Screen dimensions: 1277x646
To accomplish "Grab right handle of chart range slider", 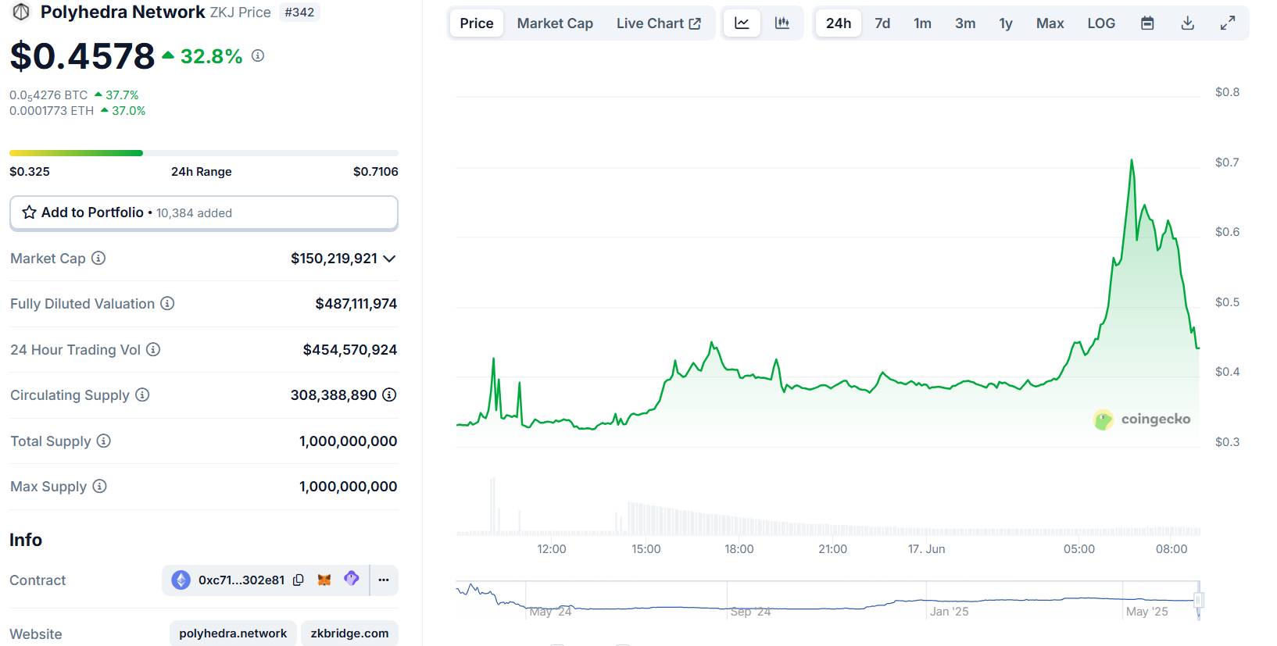I will (x=1199, y=600).
